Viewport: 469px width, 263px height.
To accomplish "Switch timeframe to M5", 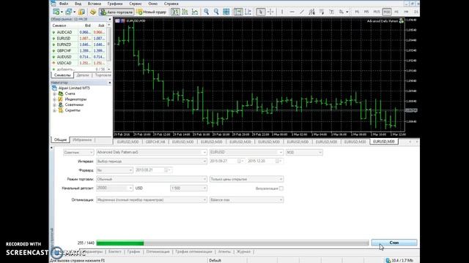I will (x=366, y=12).
